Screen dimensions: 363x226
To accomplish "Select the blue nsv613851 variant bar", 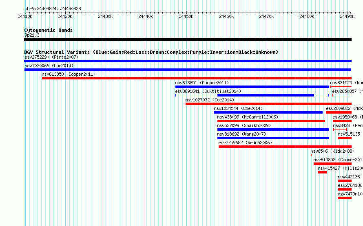I will (252, 87).
